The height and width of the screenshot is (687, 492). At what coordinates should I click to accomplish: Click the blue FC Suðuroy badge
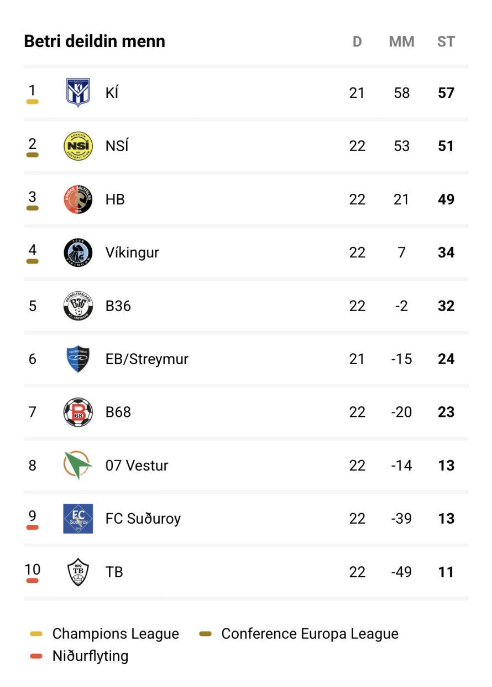[78, 519]
